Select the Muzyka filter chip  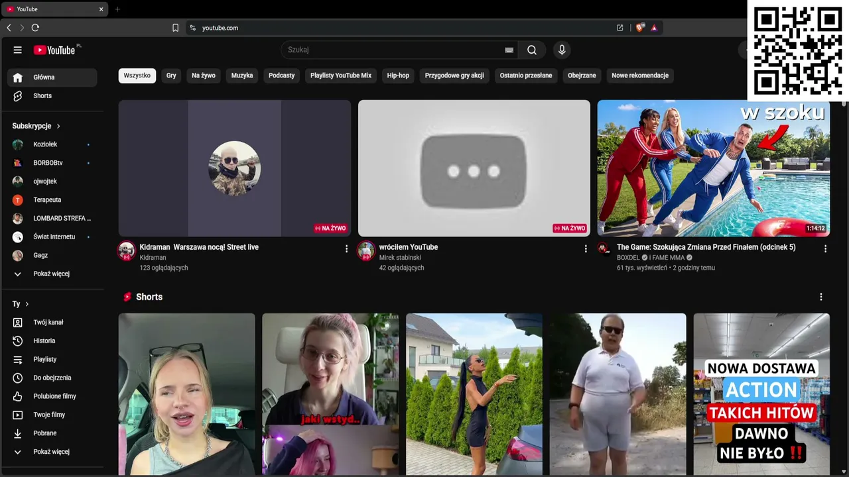[242, 76]
